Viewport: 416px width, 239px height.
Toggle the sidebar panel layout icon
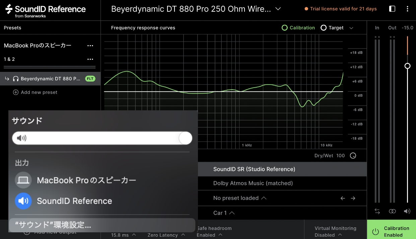pyautogui.click(x=392, y=9)
